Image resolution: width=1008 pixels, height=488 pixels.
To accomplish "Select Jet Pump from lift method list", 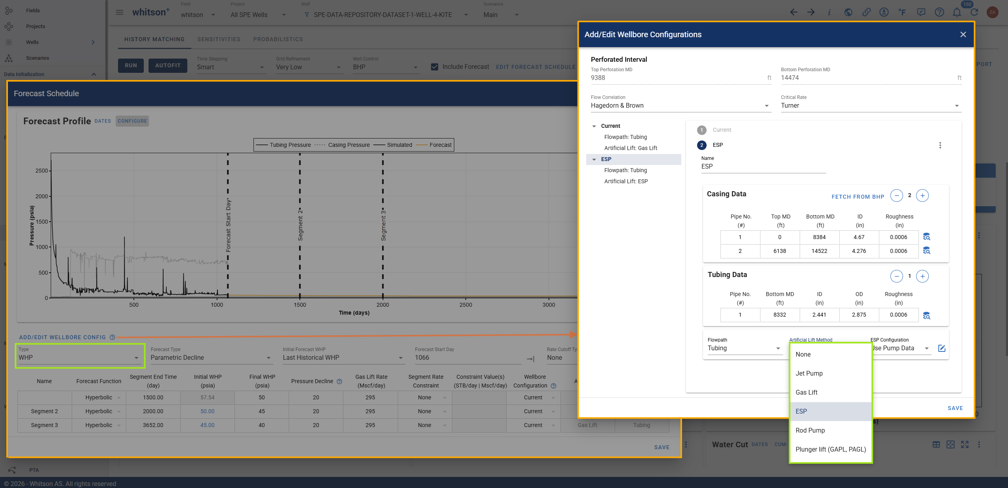I will pos(831,373).
